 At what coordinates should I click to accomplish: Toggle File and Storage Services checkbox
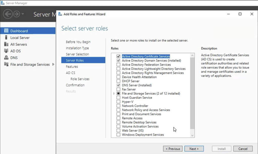pyautogui.click(x=118, y=93)
